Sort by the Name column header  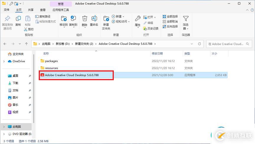(46, 53)
